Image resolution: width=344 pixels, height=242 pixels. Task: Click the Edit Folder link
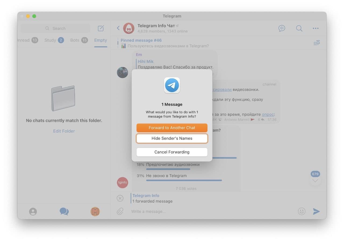click(64, 131)
